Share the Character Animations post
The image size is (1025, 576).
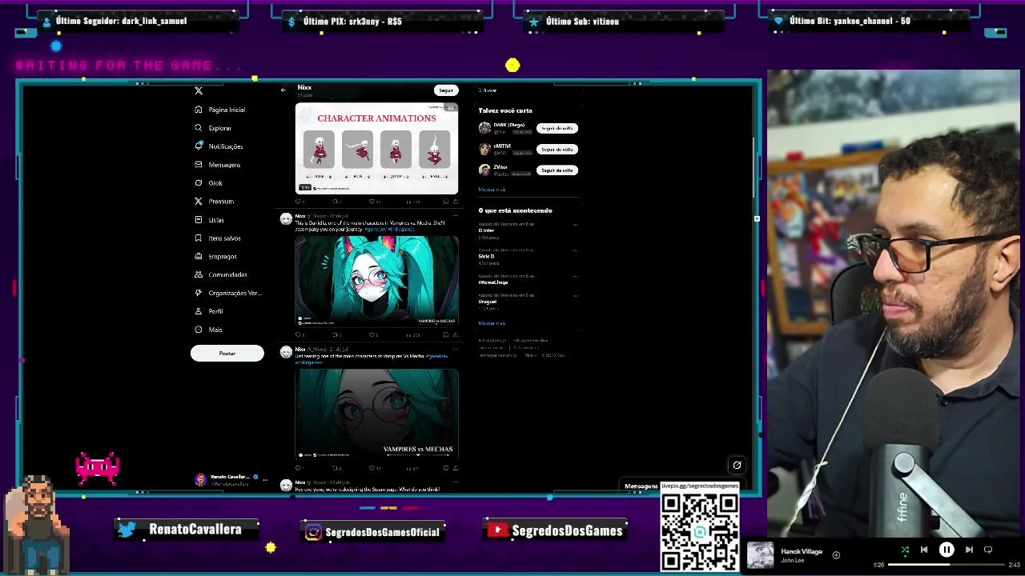[x=456, y=202]
